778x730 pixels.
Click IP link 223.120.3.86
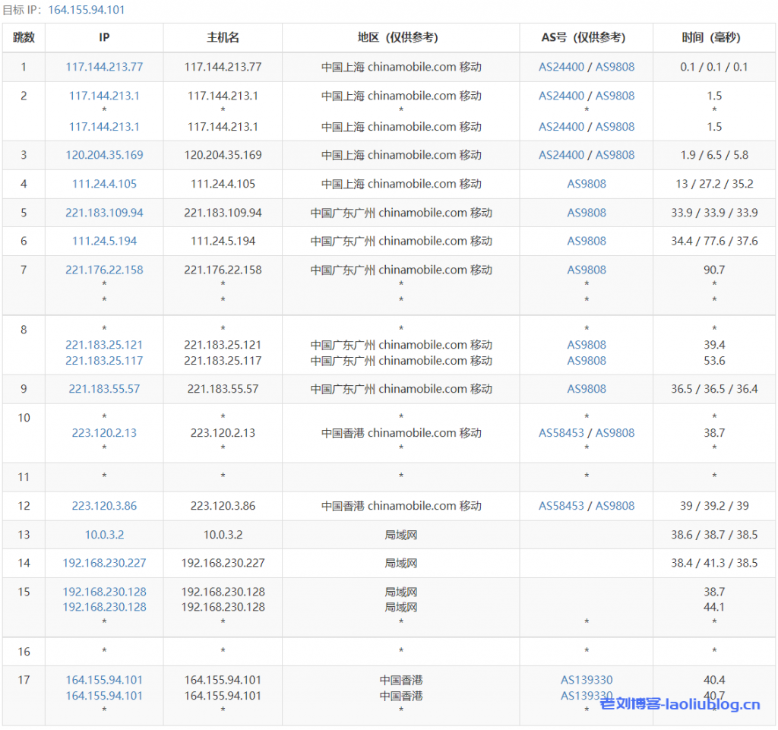pos(104,506)
